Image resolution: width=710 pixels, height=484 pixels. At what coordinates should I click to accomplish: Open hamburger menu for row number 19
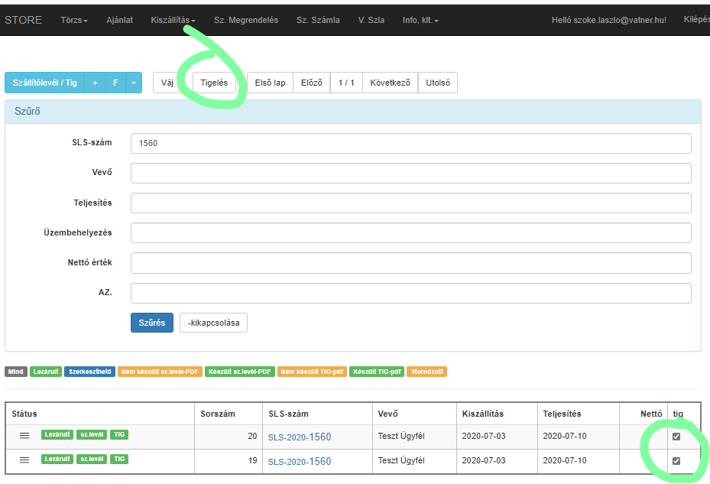[x=24, y=460]
